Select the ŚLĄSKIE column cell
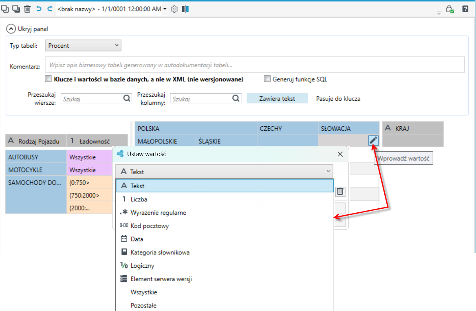Image resolution: width=476 pixels, height=311 pixels. (226, 141)
